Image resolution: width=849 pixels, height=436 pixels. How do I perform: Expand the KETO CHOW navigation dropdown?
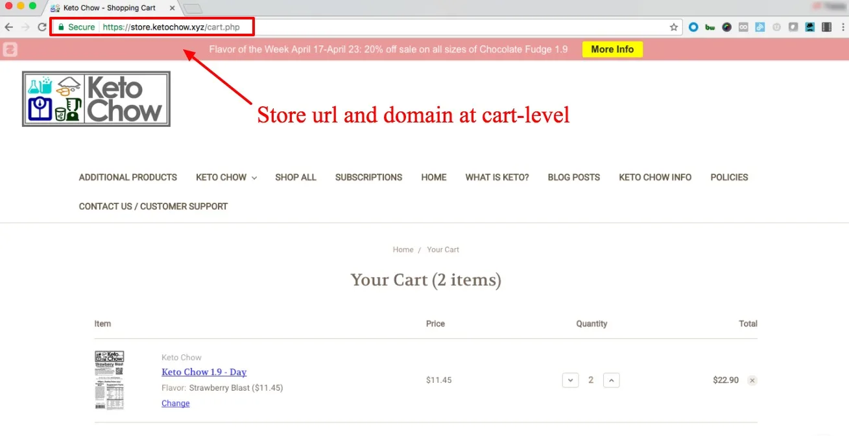tap(226, 177)
